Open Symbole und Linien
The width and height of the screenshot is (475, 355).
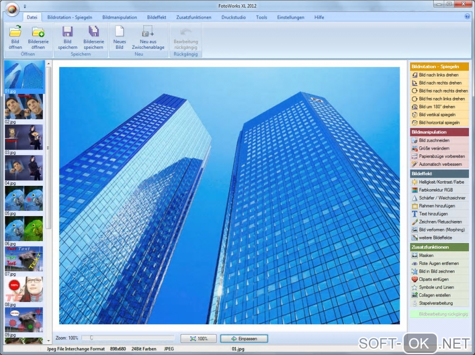[x=439, y=287]
